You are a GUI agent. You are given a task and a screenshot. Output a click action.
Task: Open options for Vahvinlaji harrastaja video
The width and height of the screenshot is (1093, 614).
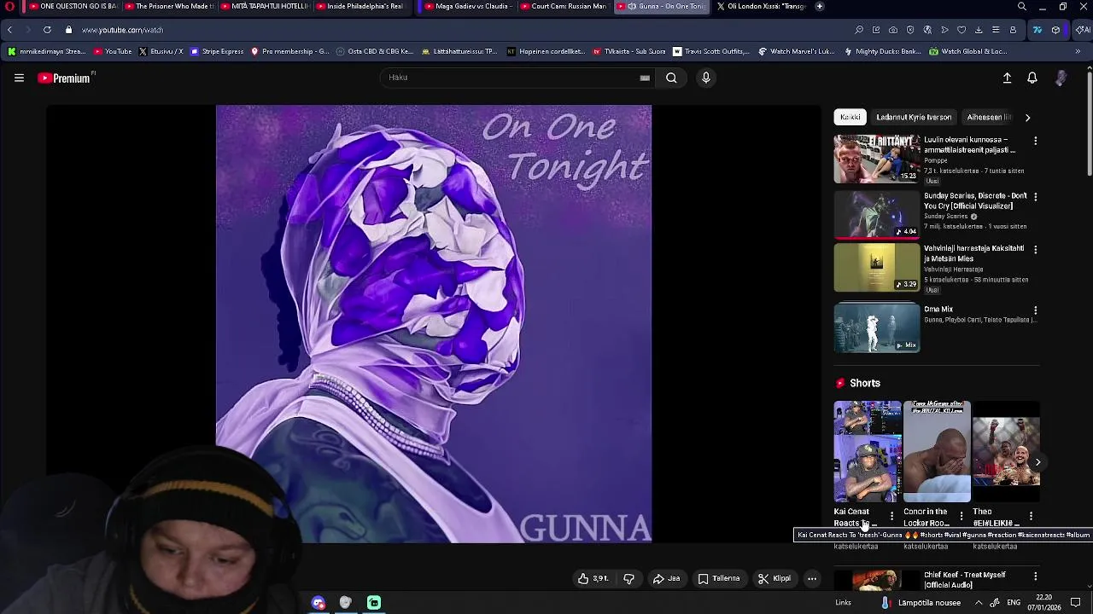click(1036, 249)
